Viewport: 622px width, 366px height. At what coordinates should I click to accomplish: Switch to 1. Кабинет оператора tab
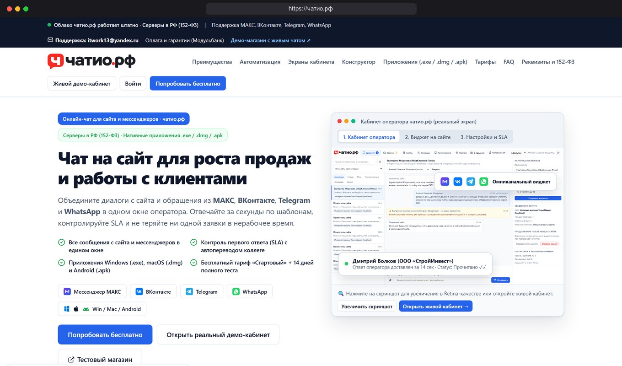369,137
